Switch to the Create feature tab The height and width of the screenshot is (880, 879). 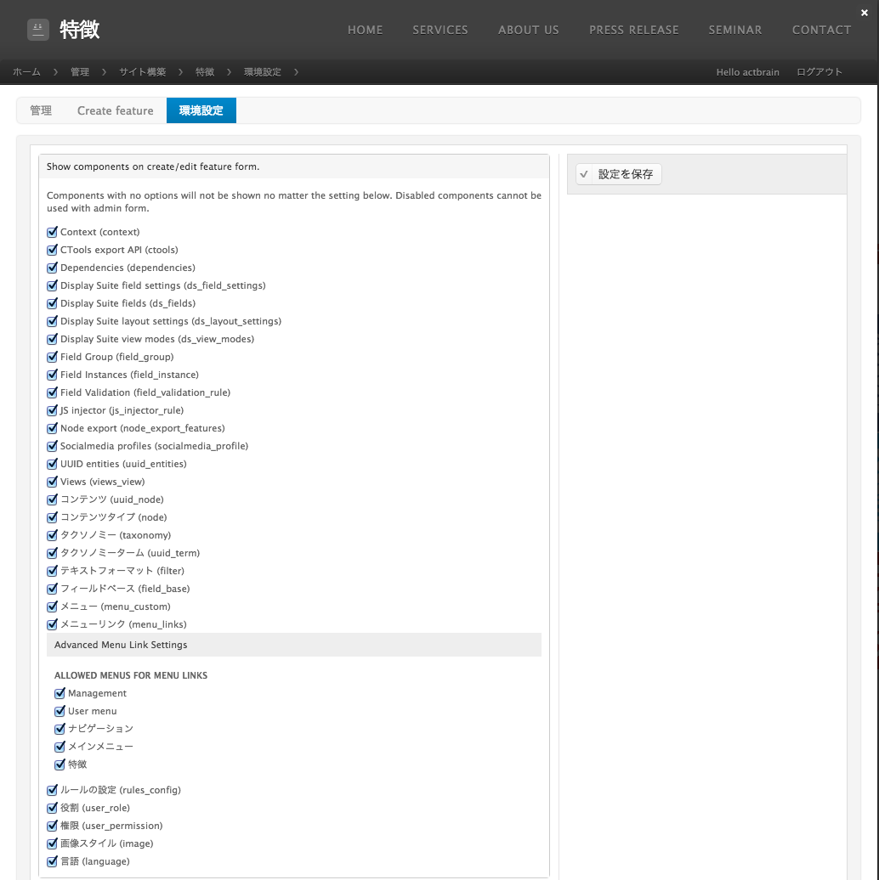[116, 110]
